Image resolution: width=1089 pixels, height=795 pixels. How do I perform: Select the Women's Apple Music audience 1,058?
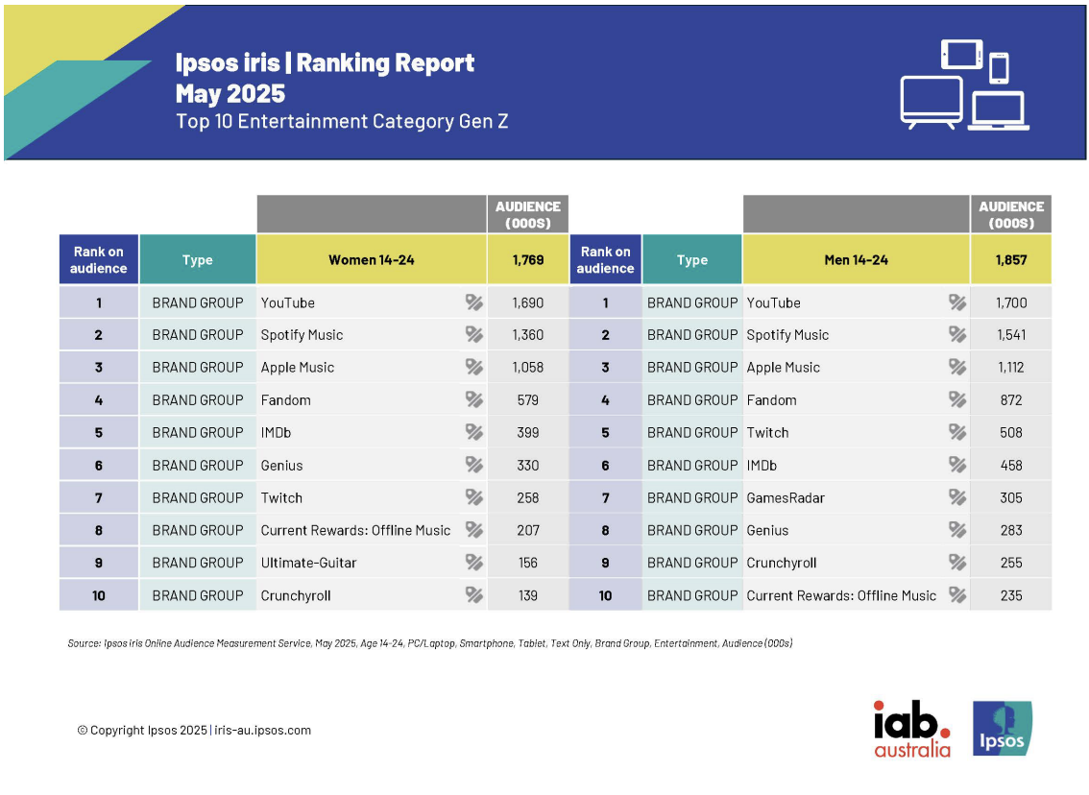[528, 368]
